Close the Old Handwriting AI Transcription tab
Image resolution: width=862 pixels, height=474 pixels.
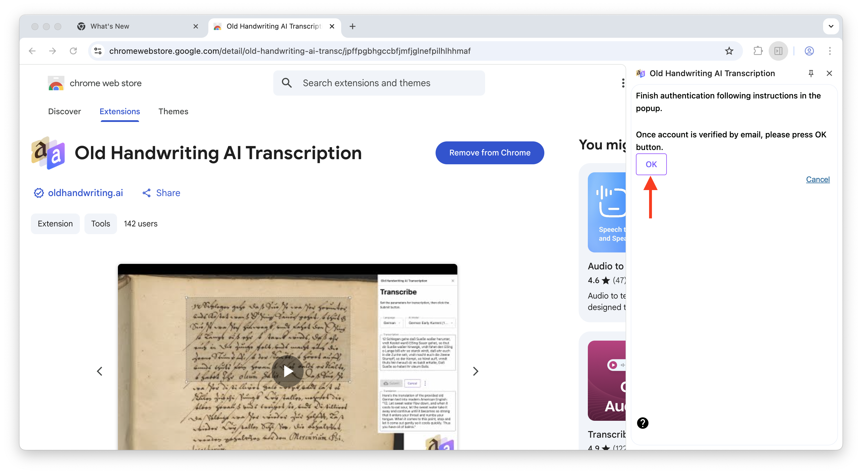332,26
